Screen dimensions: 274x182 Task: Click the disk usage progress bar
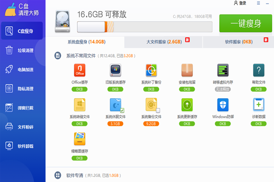[x=144, y=27]
